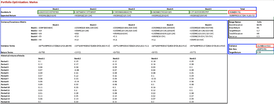Select Period 7 Stock 4 value -0.03
The image size is (274, 104).
[153, 79]
